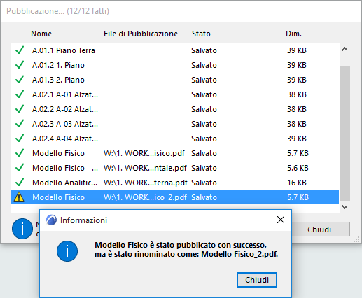The image size is (362, 298).
Task: Click the scrollbar up arrow in list
Action: [344, 49]
